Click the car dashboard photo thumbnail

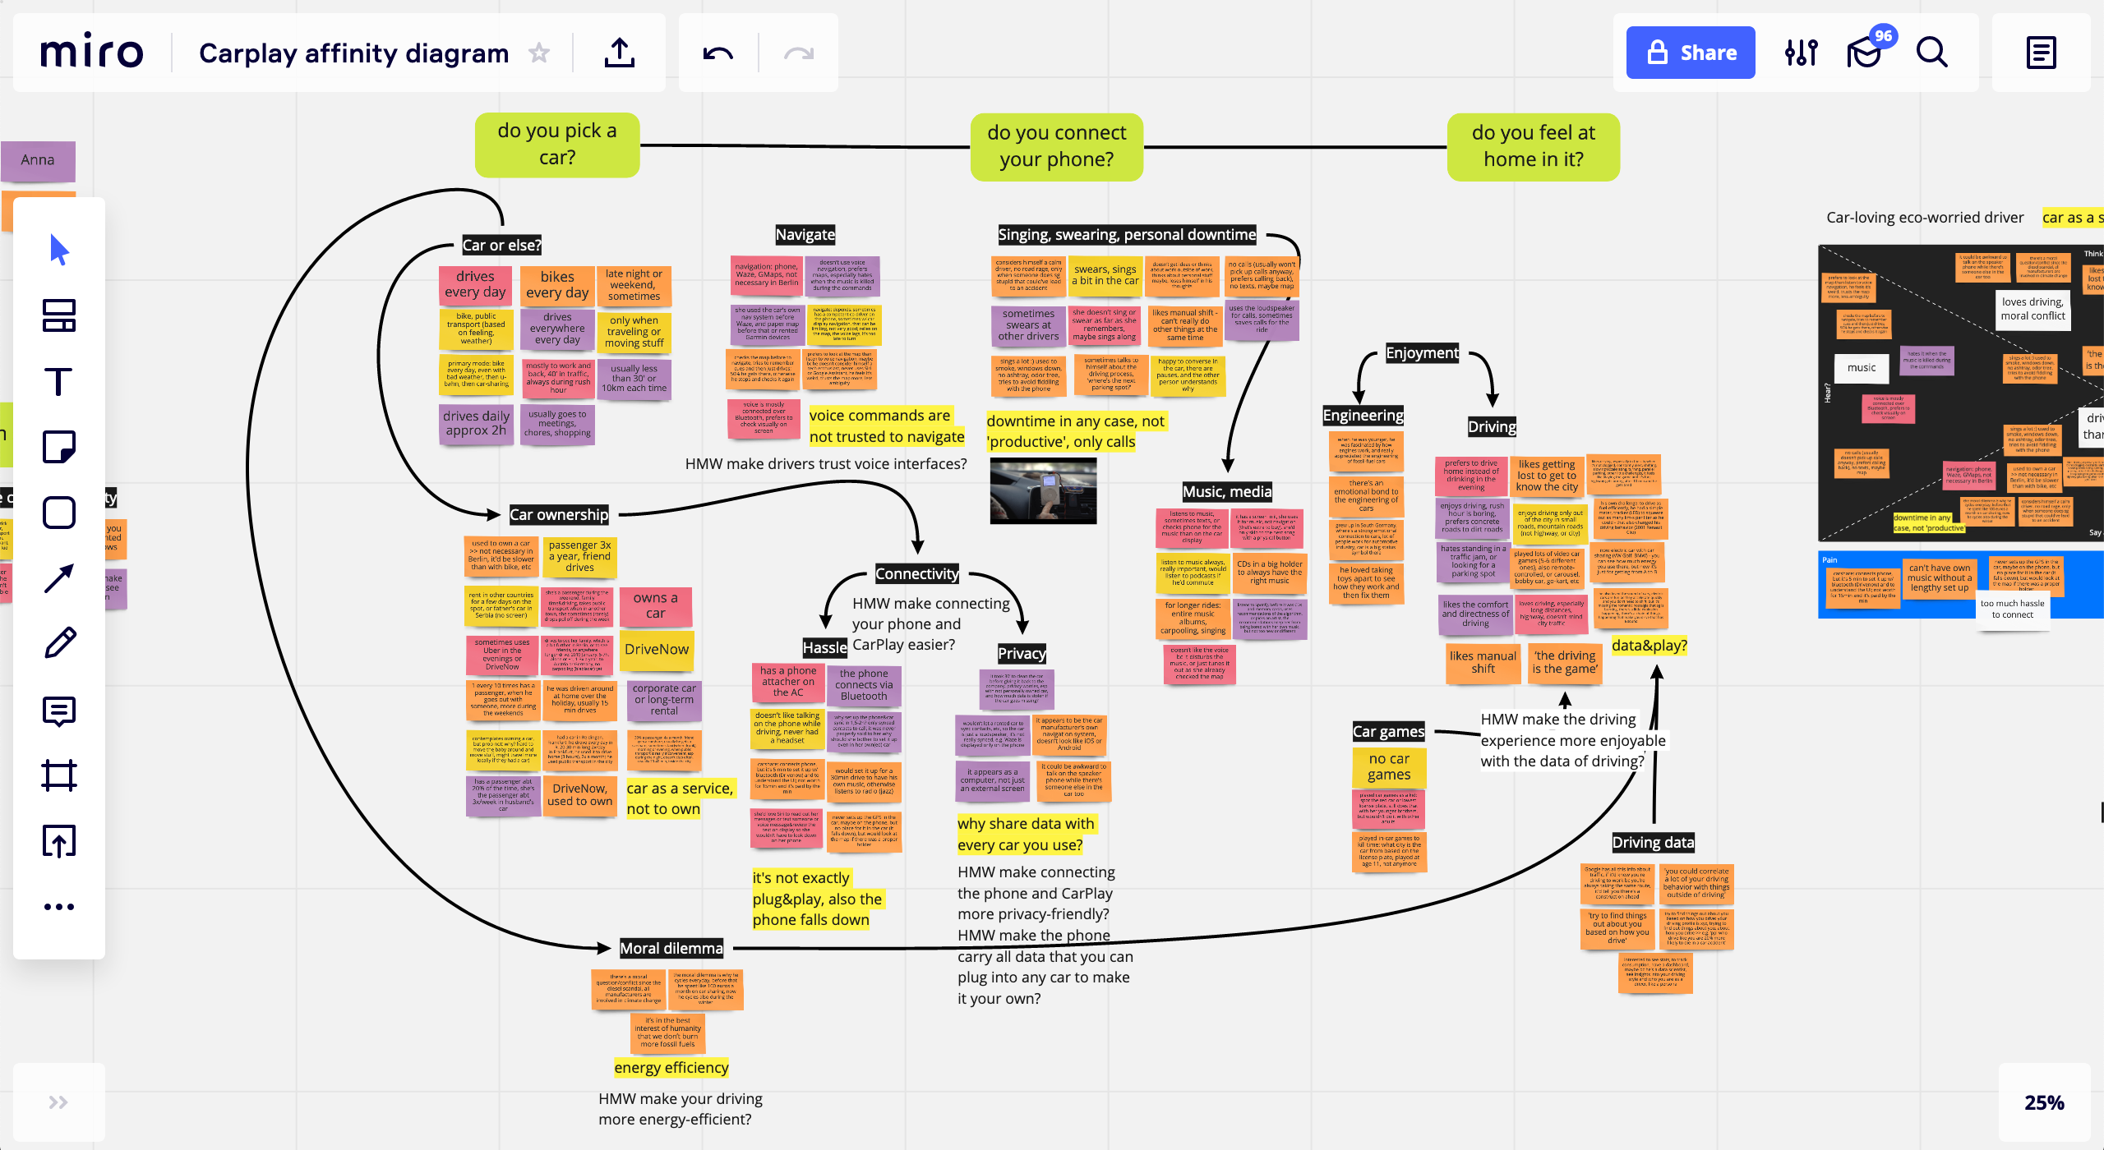1043,490
